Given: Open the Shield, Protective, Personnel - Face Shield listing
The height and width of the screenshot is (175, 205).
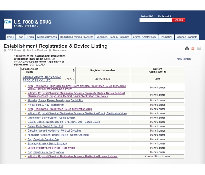Looking at the screenshot, I should click(51, 148).
